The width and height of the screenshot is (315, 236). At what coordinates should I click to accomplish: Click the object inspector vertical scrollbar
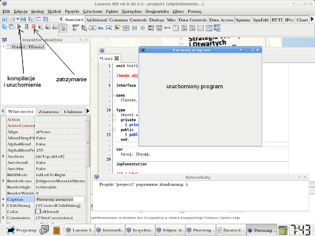tap(88, 142)
